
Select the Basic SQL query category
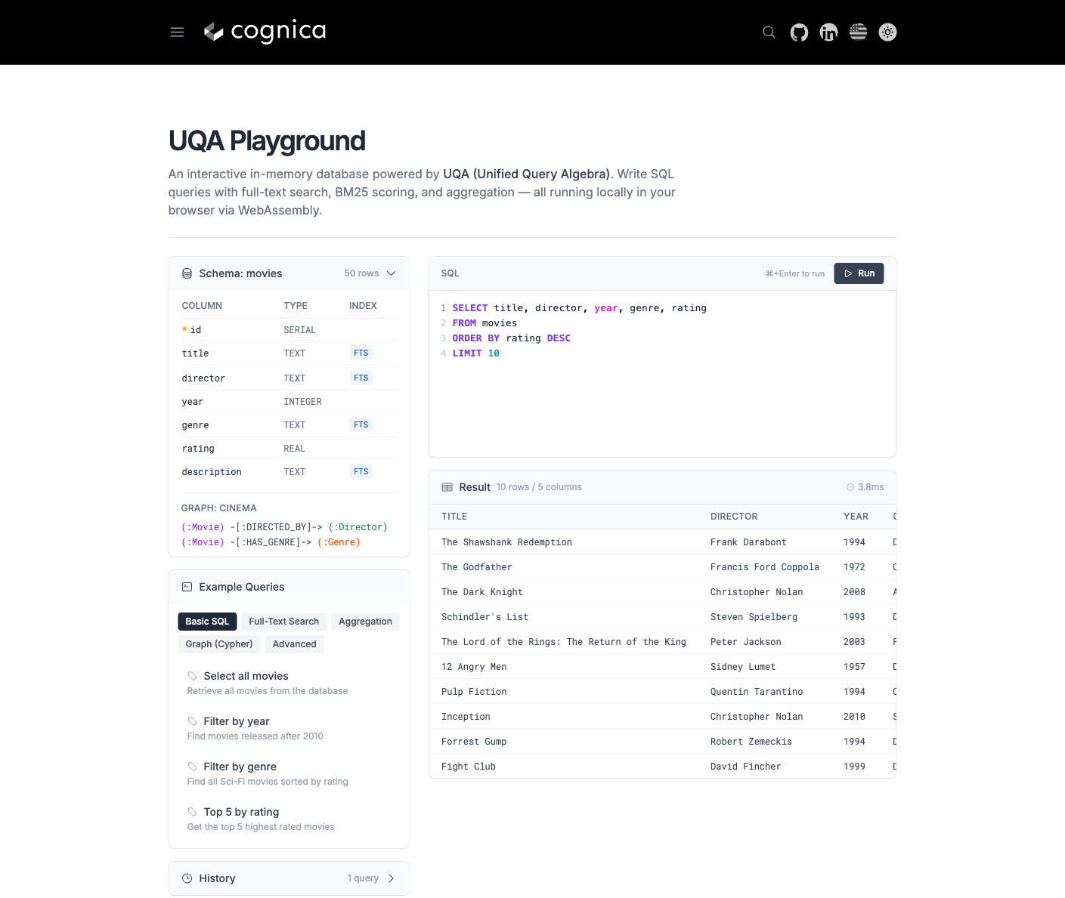tap(207, 621)
